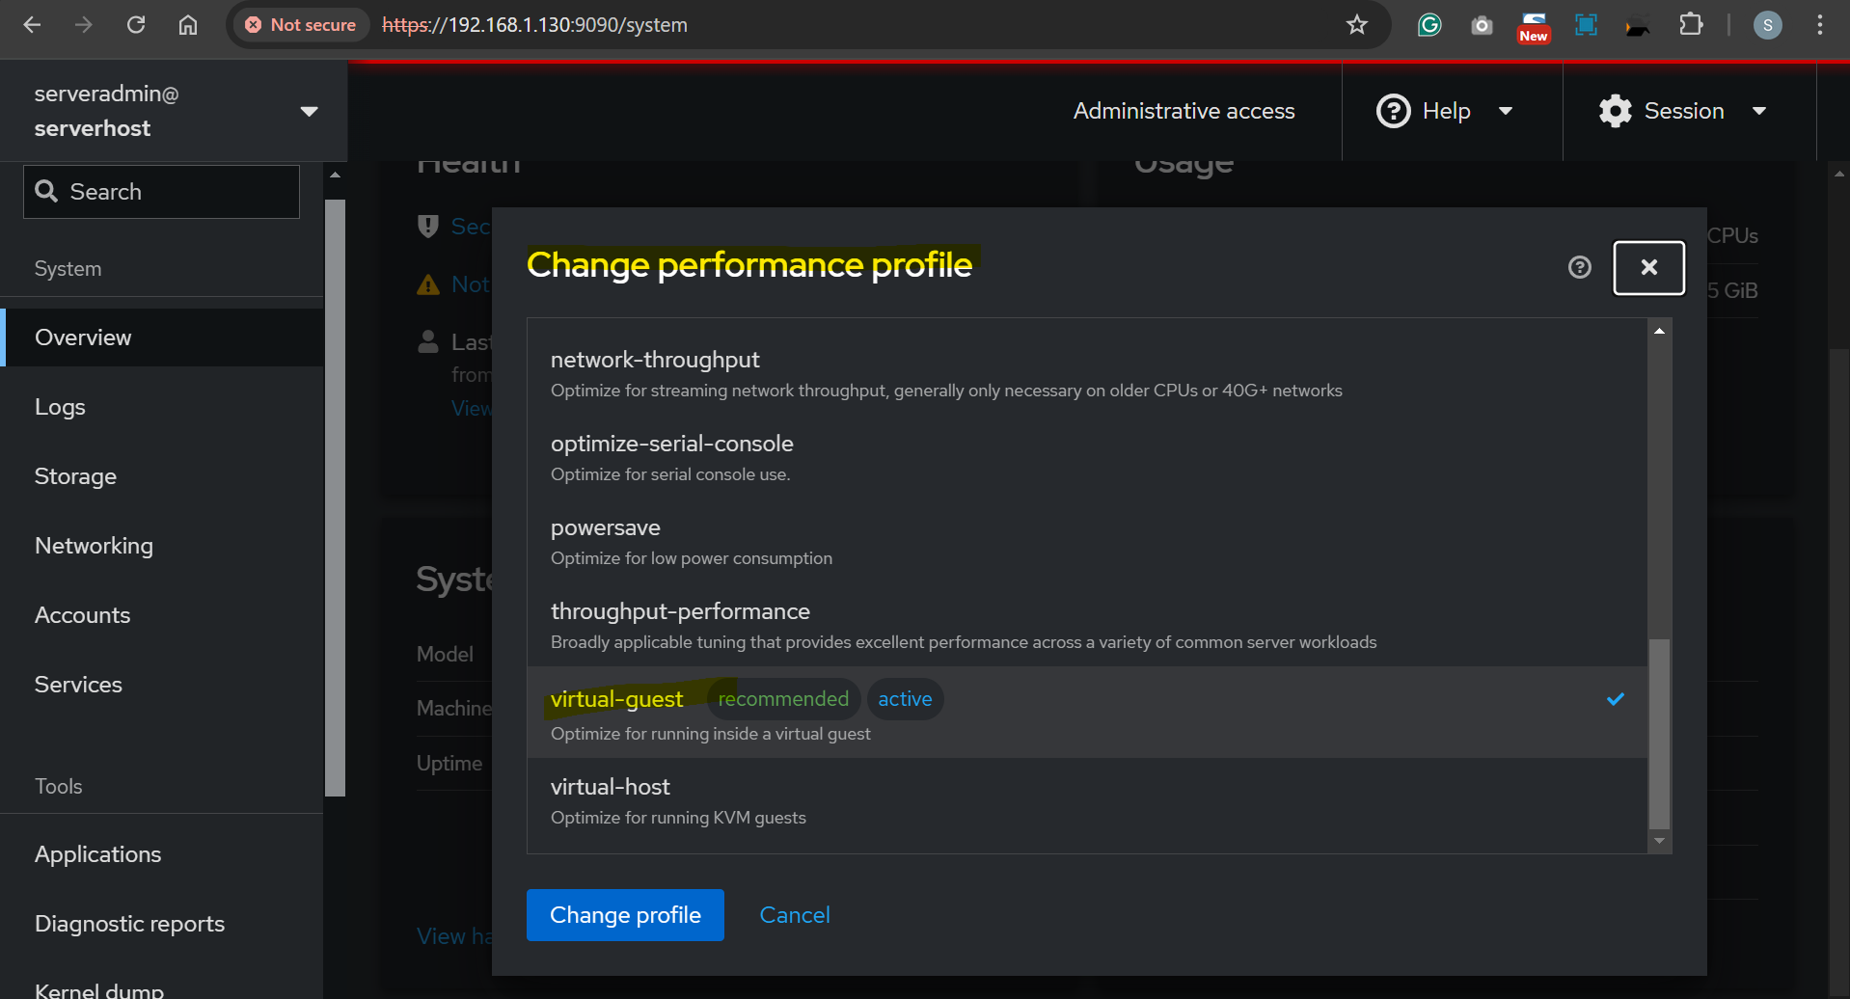Click the Change profile button
The height and width of the screenshot is (999, 1850).
pyautogui.click(x=625, y=915)
